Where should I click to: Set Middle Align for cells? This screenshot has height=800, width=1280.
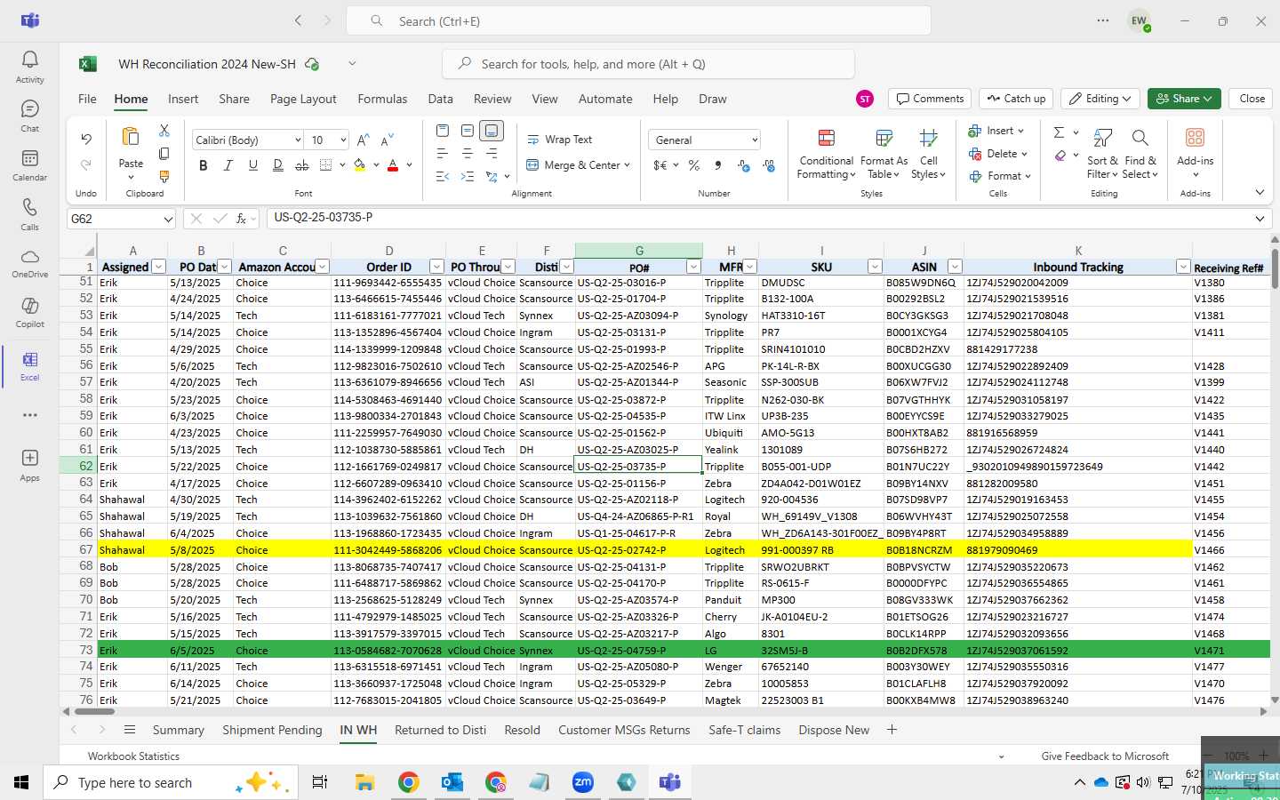(467, 131)
